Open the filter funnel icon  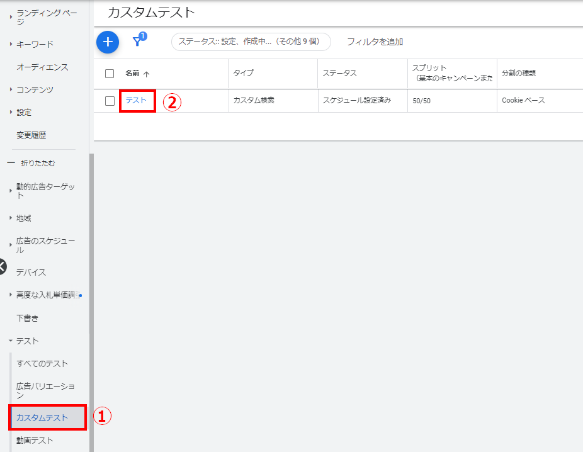[137, 42]
